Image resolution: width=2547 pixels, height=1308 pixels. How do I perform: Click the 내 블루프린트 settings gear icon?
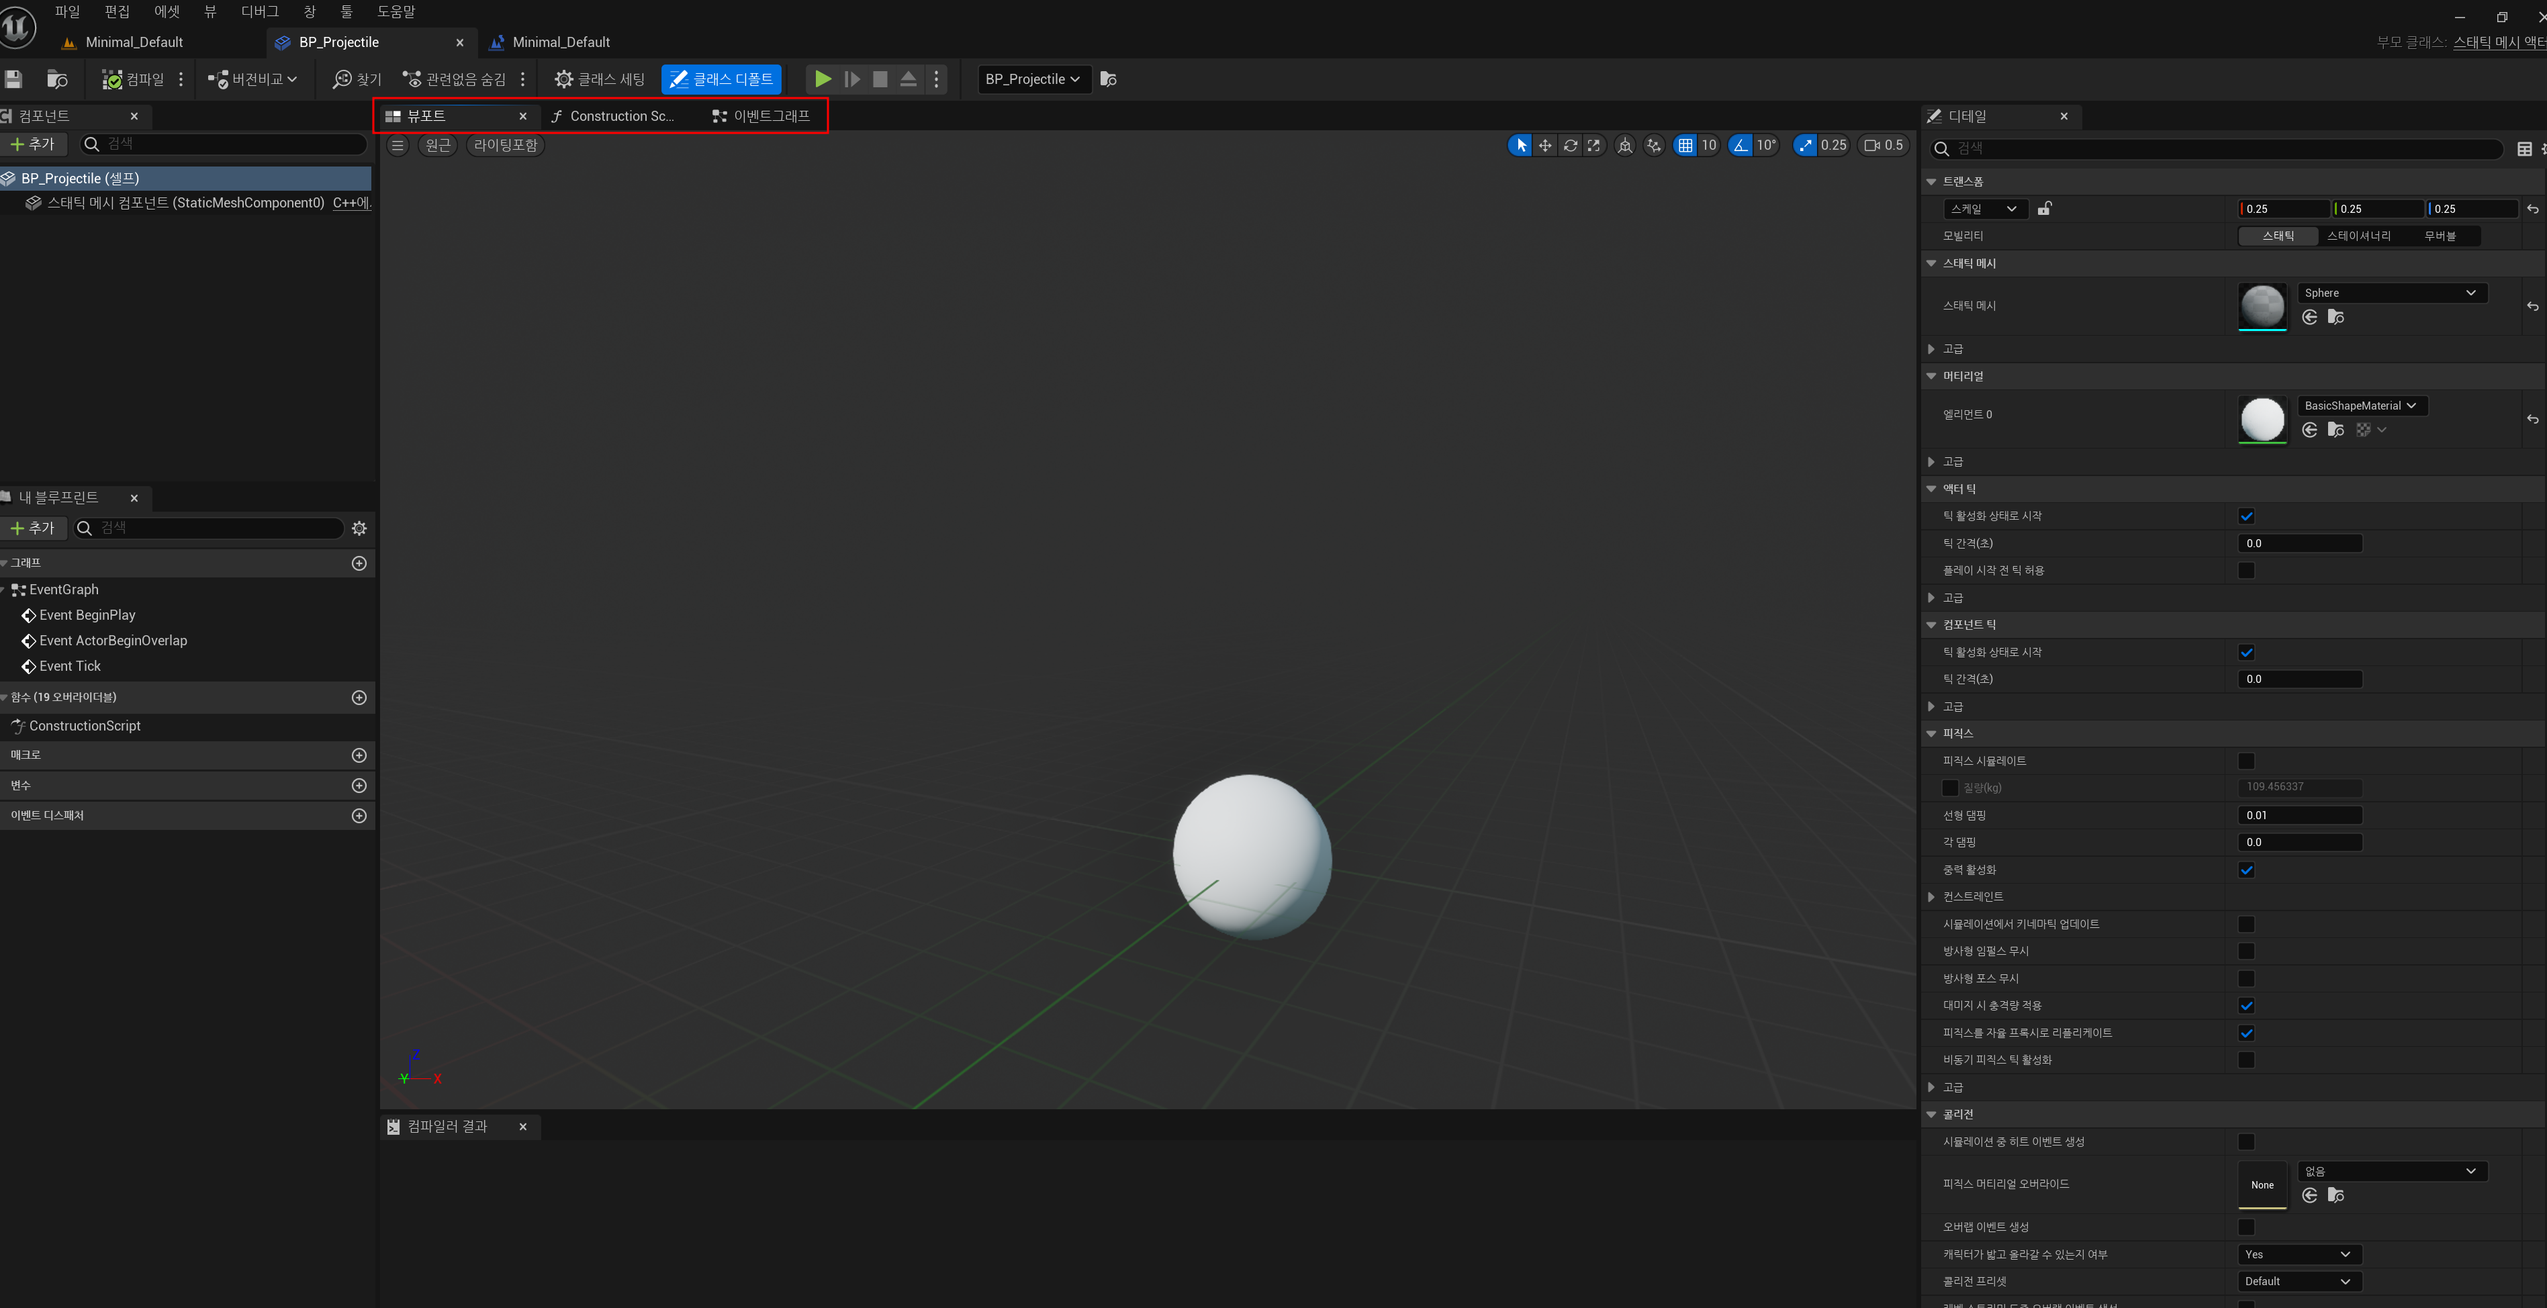(x=359, y=528)
